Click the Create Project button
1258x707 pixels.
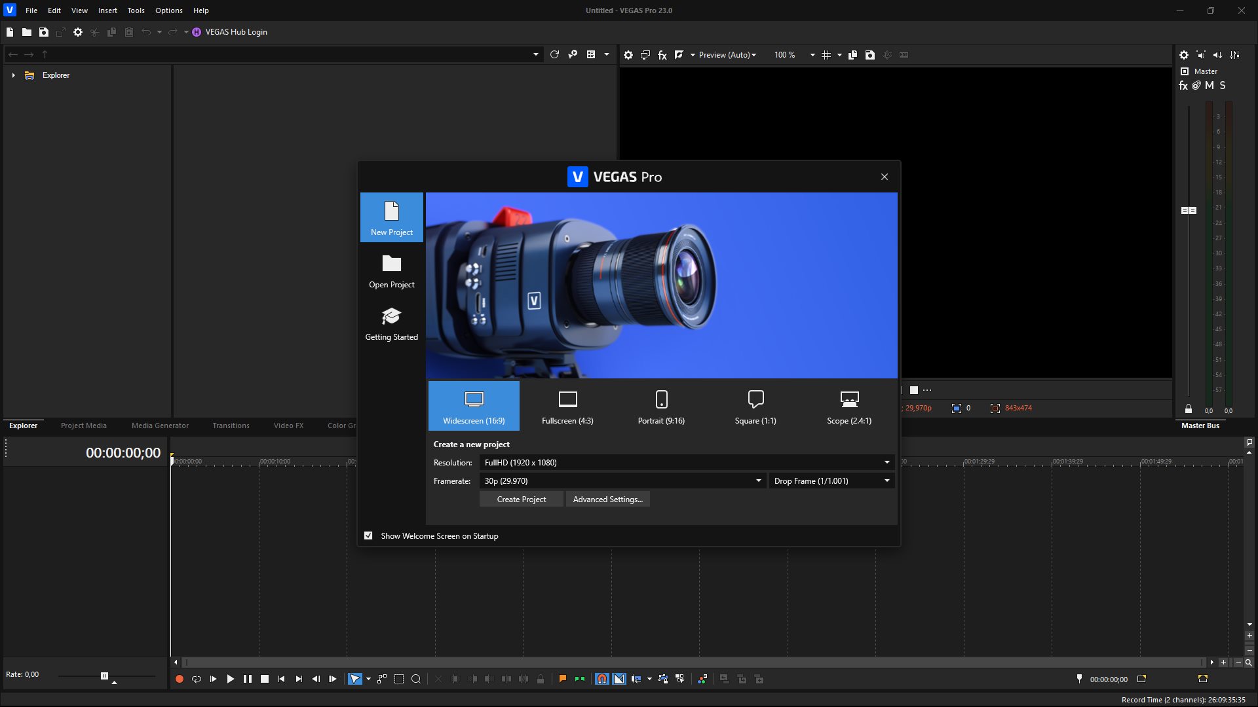[x=521, y=499]
